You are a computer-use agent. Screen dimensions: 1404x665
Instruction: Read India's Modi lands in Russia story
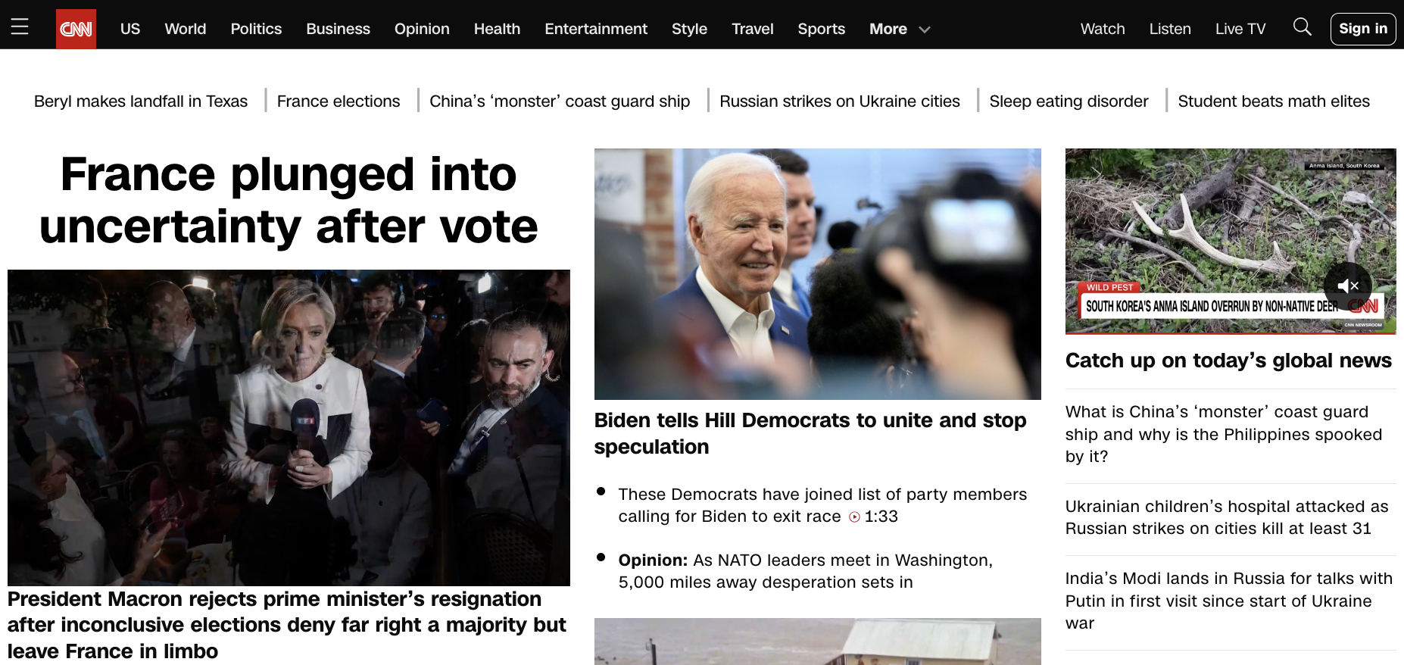pyautogui.click(x=1228, y=601)
